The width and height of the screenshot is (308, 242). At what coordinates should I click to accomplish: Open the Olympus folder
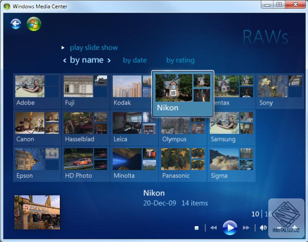[x=183, y=131]
